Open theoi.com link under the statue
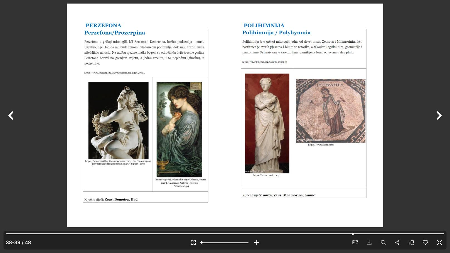The width and height of the screenshot is (450, 253). [x=266, y=175]
